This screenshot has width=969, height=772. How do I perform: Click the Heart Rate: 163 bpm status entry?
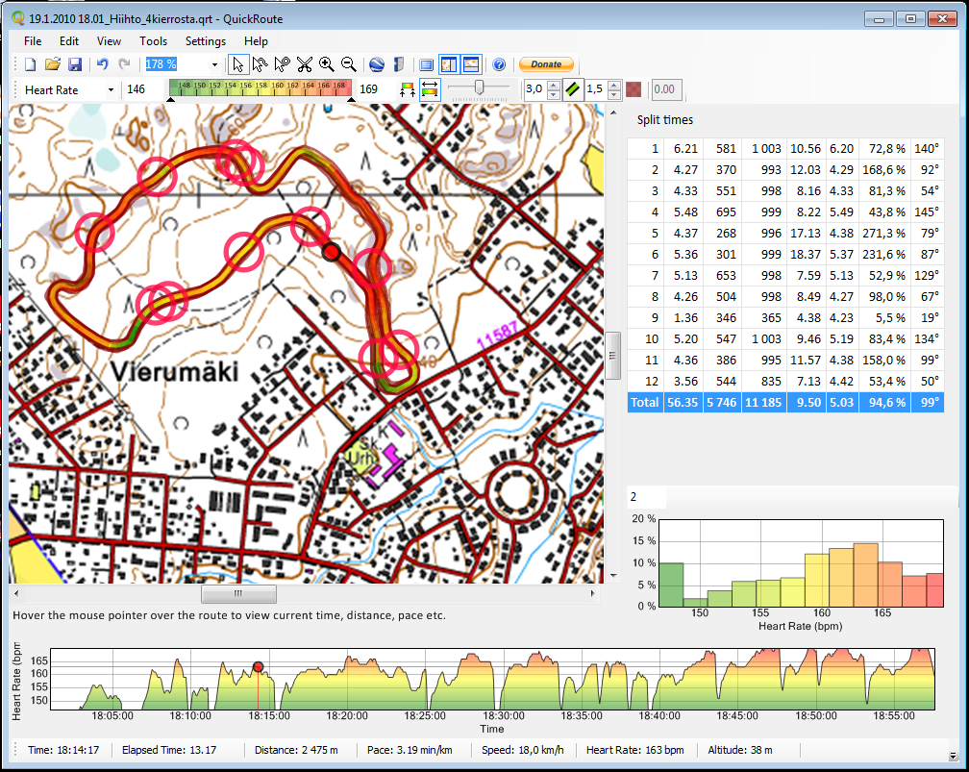[634, 750]
